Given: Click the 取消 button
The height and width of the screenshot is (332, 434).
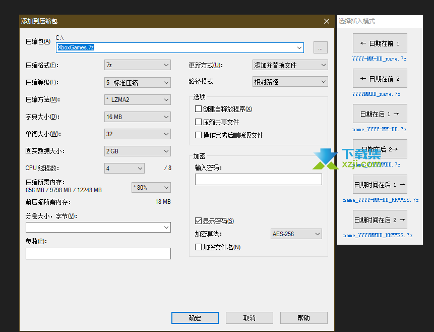Looking at the screenshot, I should point(250,318).
